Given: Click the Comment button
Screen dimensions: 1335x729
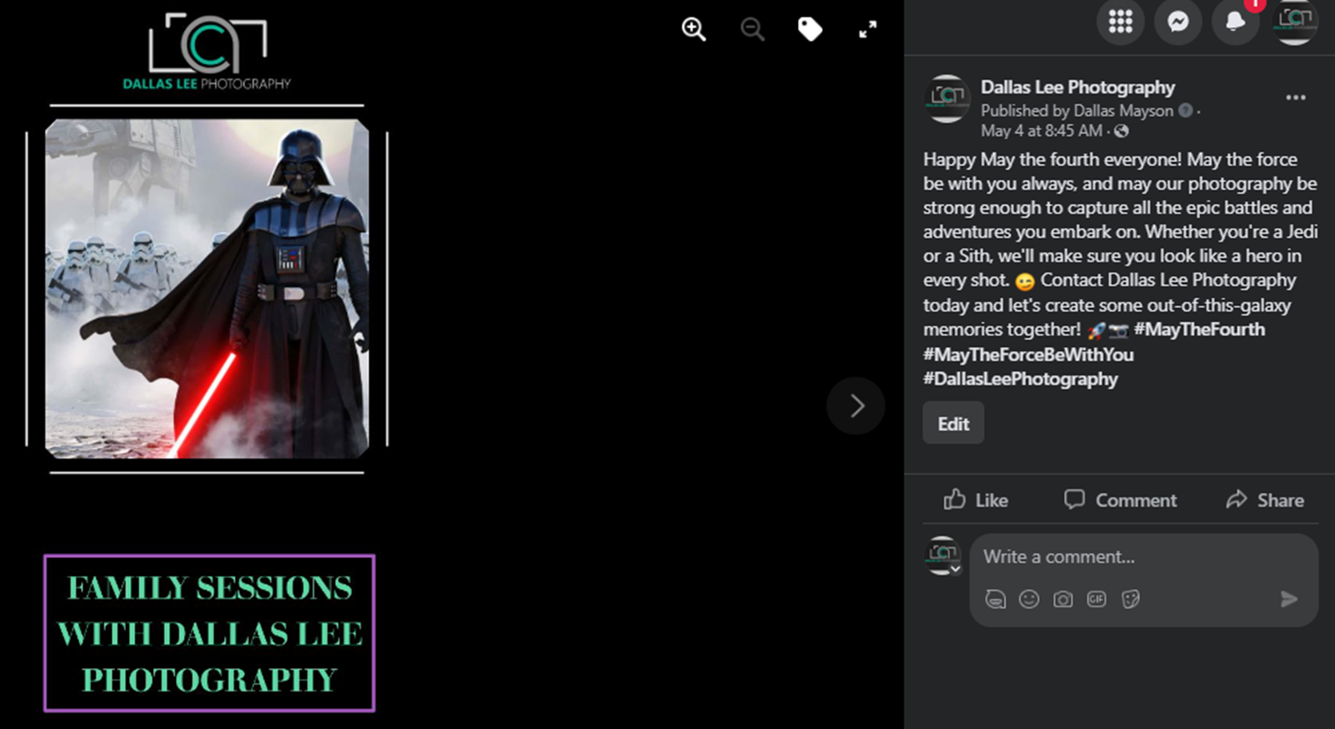Looking at the screenshot, I should pyautogui.click(x=1120, y=499).
